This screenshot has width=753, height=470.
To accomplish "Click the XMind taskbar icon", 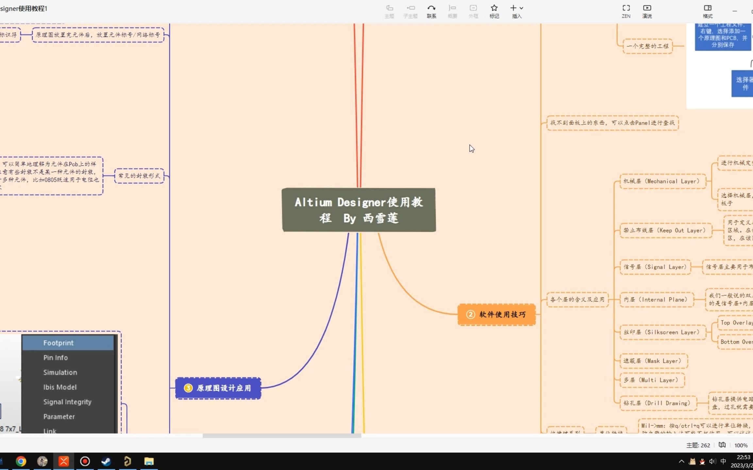I will [x=64, y=461].
